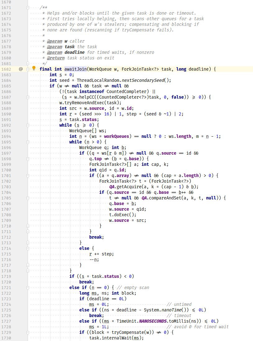Image resolution: width=253 pixels, height=341 pixels.
Task: Click the '// empty scan' comment
Action: 133,287
